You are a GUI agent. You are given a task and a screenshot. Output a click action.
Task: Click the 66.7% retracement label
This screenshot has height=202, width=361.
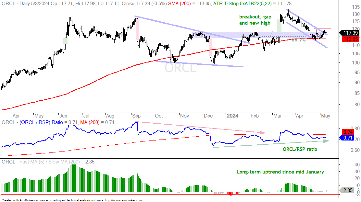[299, 40]
